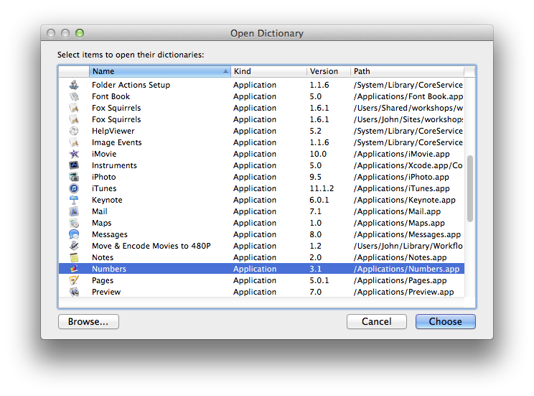The width and height of the screenshot is (534, 396).
Task: Sort list by the Name column header
Action: [160, 71]
